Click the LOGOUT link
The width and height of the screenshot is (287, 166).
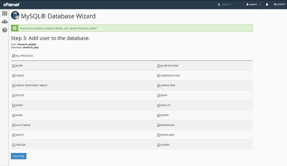pyautogui.click(x=279, y=4)
